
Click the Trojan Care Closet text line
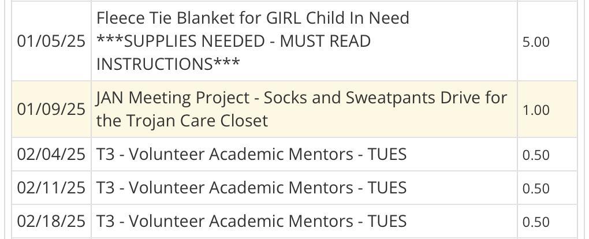pyautogui.click(x=182, y=121)
